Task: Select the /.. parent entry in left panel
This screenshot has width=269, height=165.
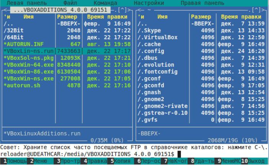Action: point(67,24)
